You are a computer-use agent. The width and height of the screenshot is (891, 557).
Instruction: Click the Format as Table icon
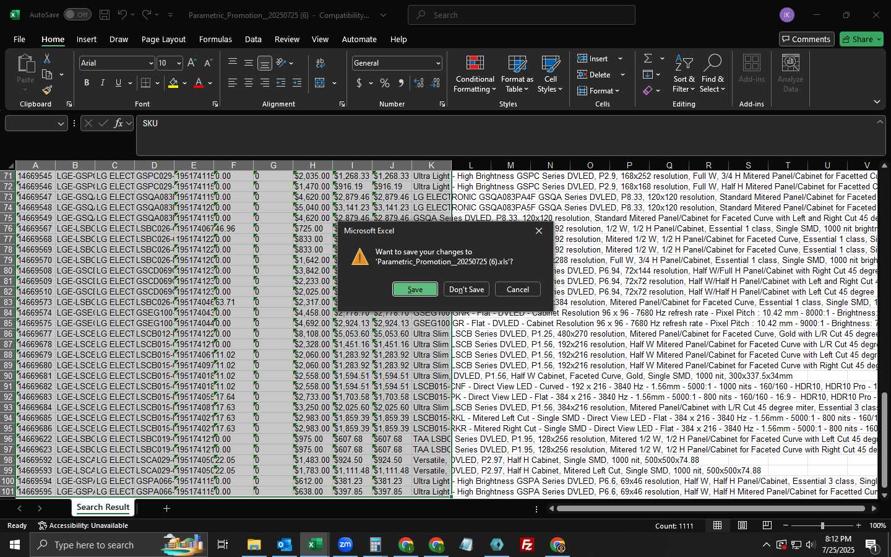[517, 64]
